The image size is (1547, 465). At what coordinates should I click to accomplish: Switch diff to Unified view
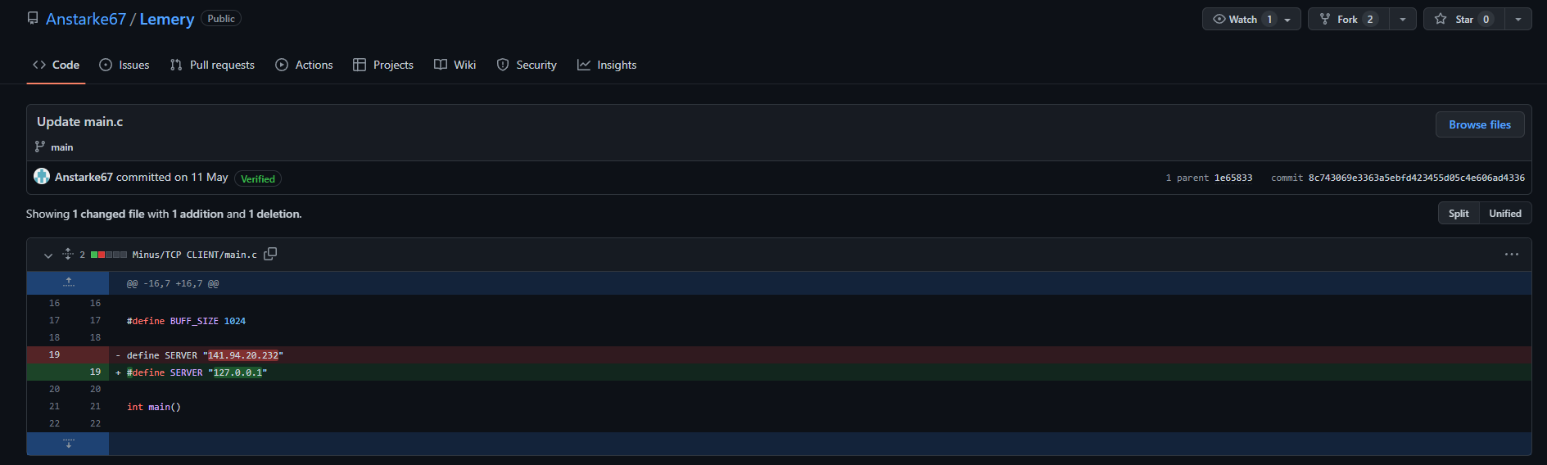click(x=1504, y=213)
